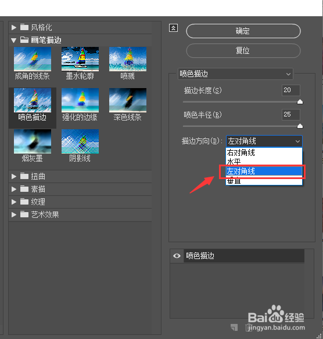This screenshot has height=339, width=323.
Task: Click the 喷色半径 value field
Action: (291, 115)
